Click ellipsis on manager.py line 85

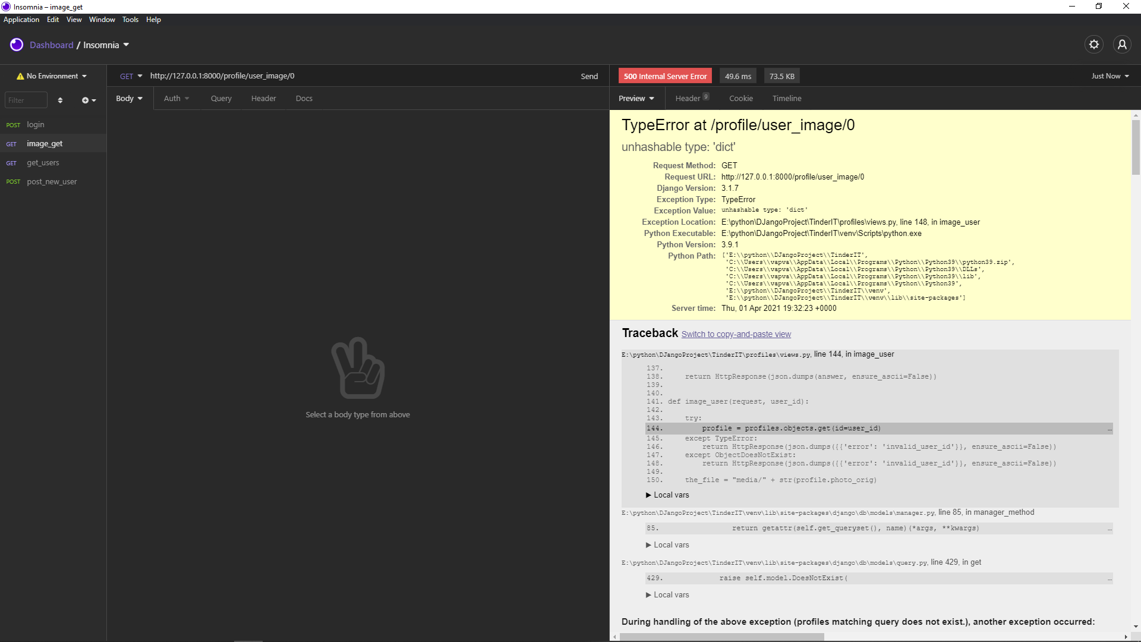coord(1109,528)
